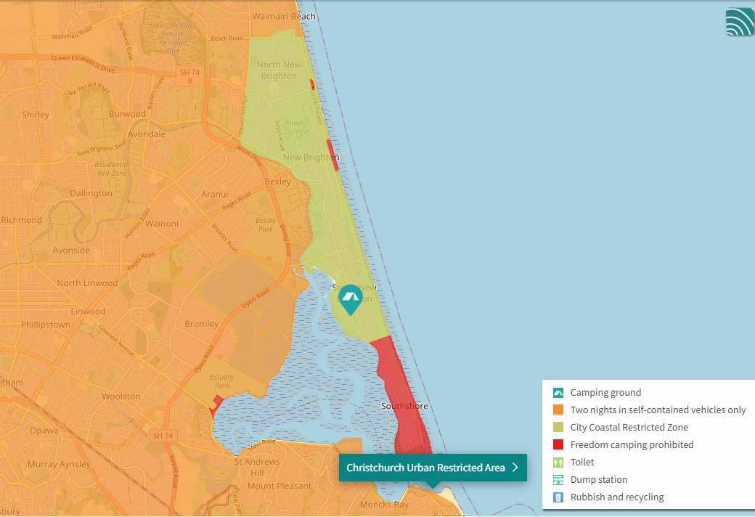The width and height of the screenshot is (755, 517).
Task: Click the camping ground marker on the map
Action: [351, 298]
